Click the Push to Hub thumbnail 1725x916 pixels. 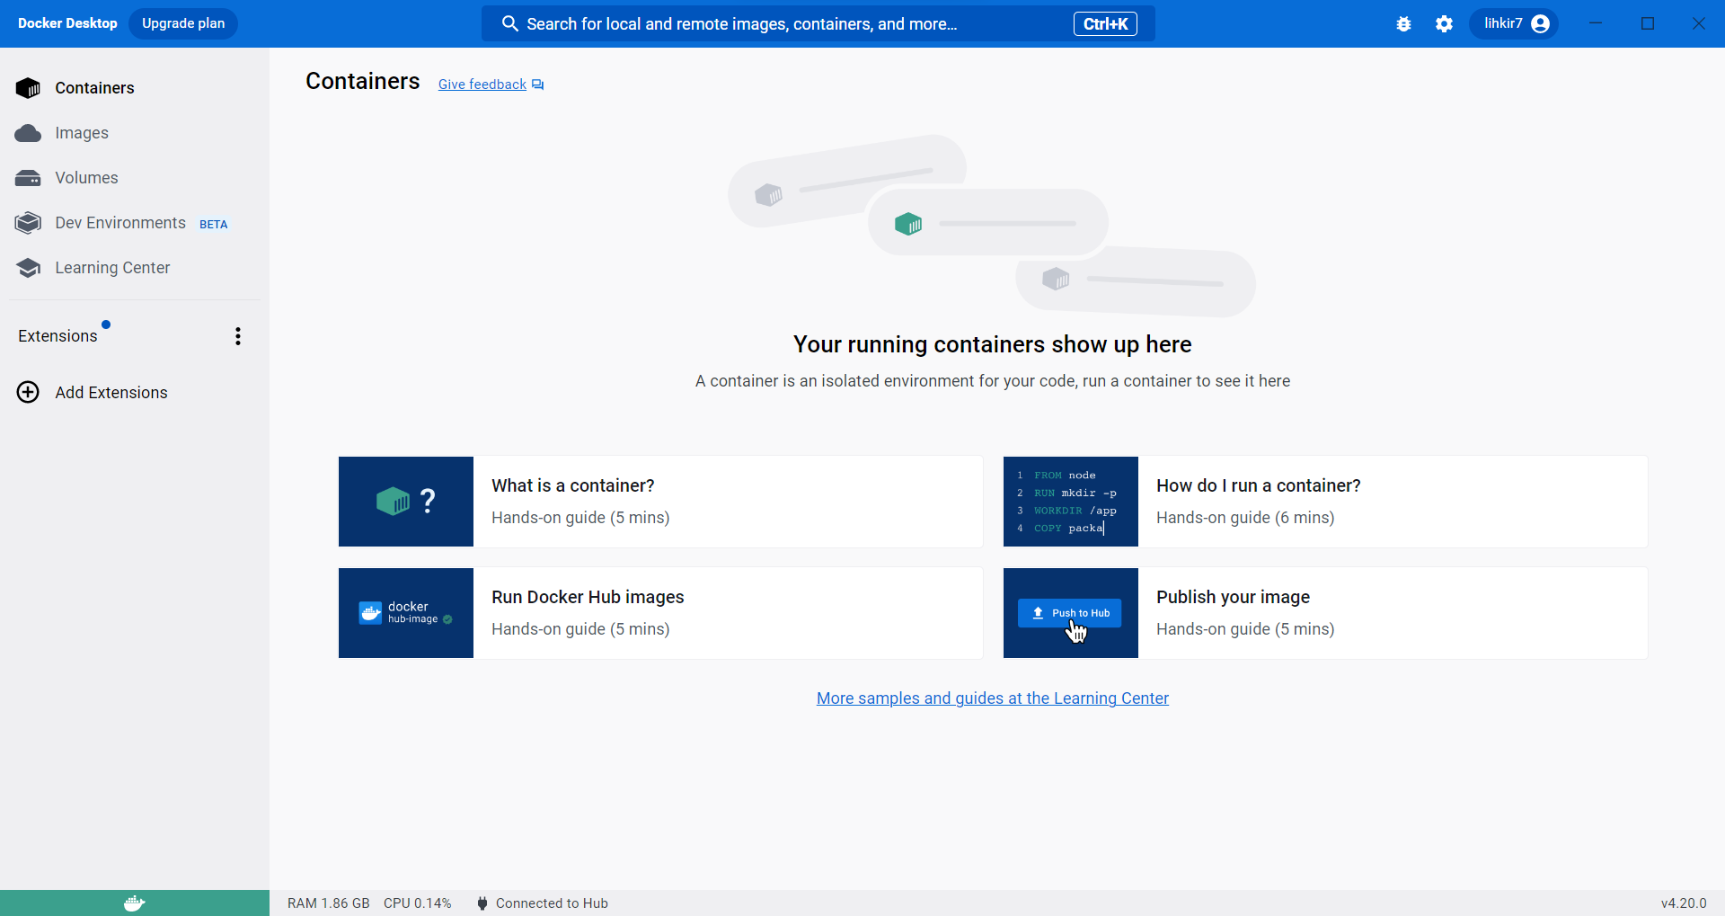(1071, 613)
